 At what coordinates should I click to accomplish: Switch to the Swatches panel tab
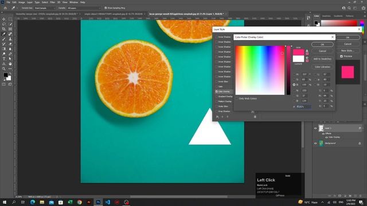click(x=326, y=16)
